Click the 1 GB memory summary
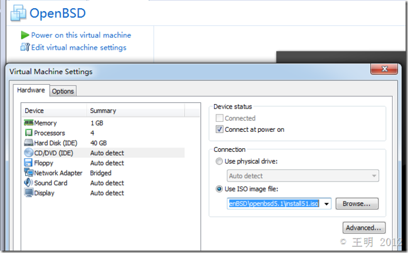The image size is (408, 253). coord(97,123)
